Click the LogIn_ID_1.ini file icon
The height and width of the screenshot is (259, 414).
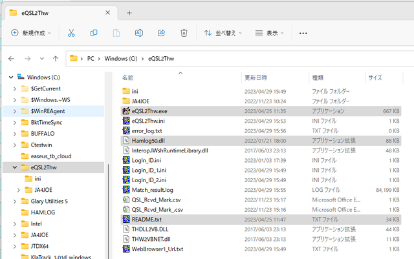(x=126, y=170)
